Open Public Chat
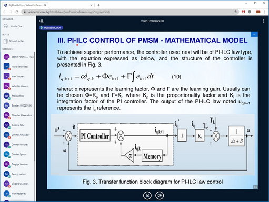 pyautogui.click(x=17, y=26)
